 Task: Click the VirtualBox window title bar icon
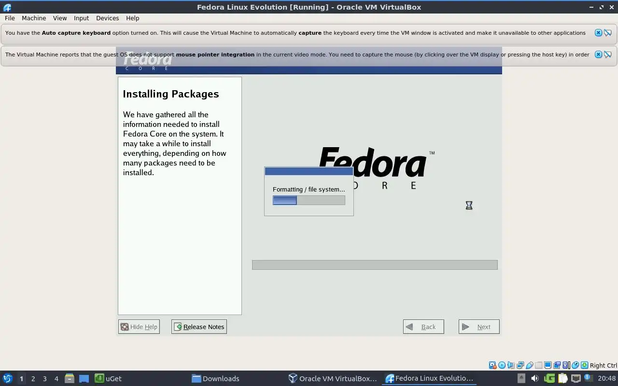pos(7,7)
